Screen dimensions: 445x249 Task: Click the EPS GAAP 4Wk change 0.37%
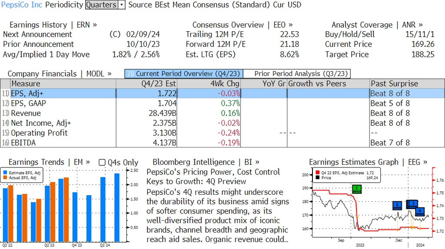[230, 103]
